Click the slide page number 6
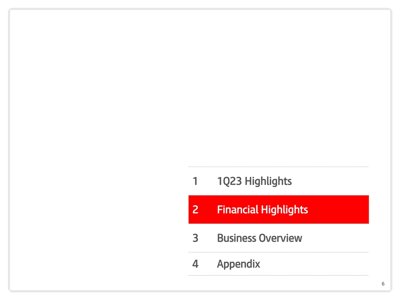Viewport: 400px width, 300px height. (383, 284)
